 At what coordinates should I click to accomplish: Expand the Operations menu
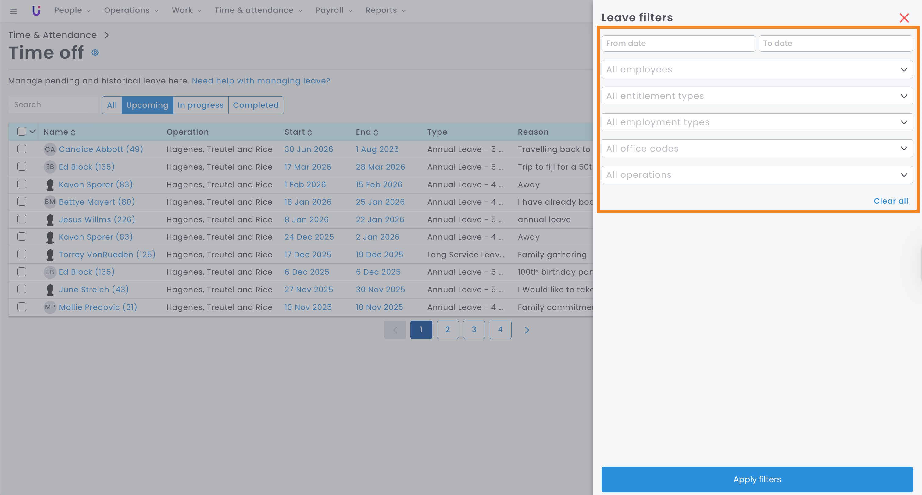(x=131, y=10)
